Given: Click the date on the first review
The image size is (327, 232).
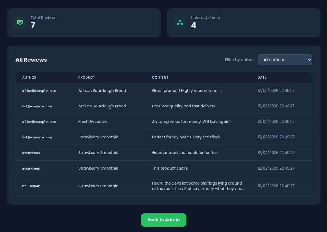Looking at the screenshot, I should (x=276, y=91).
